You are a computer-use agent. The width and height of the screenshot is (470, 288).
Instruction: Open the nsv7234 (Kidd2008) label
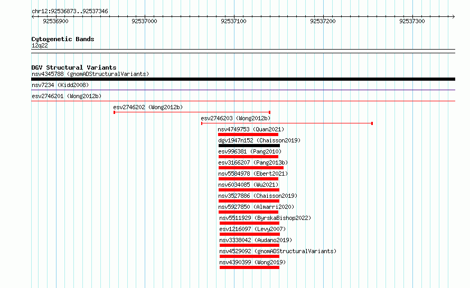click(60, 85)
